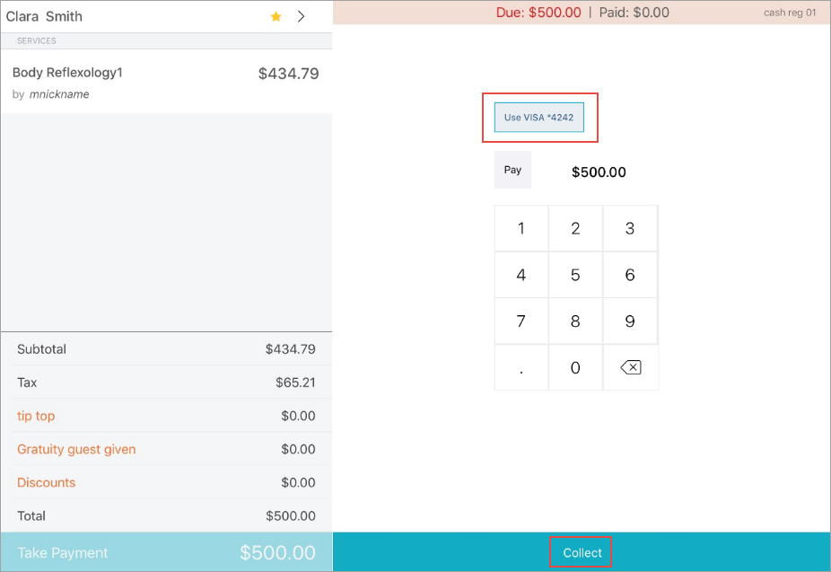Image resolution: width=831 pixels, height=572 pixels.
Task: Select the $500.00 pay amount field
Action: [599, 172]
